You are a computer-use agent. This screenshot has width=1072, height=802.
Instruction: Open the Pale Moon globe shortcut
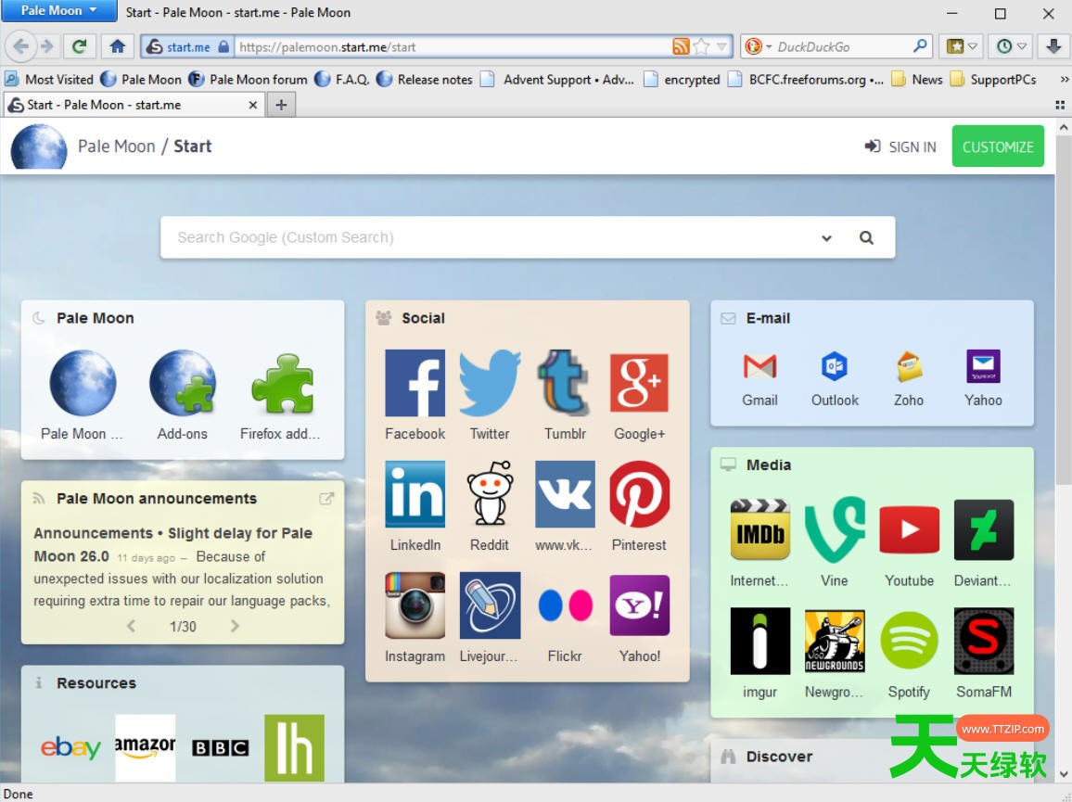tap(83, 383)
